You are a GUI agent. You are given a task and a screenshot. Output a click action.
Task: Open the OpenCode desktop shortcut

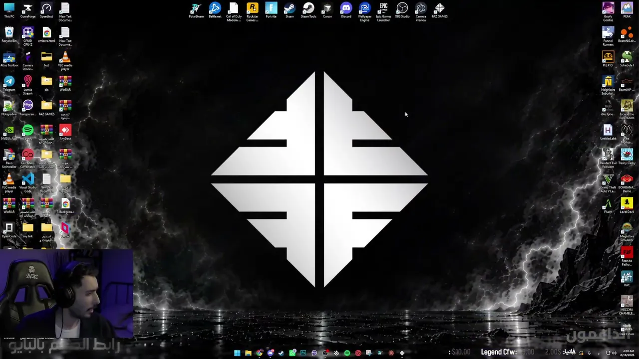click(9, 230)
